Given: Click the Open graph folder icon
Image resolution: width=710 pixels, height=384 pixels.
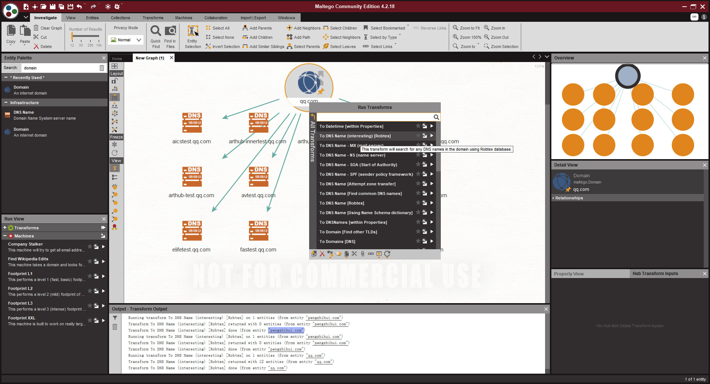Looking at the screenshot, I should coord(44,7).
